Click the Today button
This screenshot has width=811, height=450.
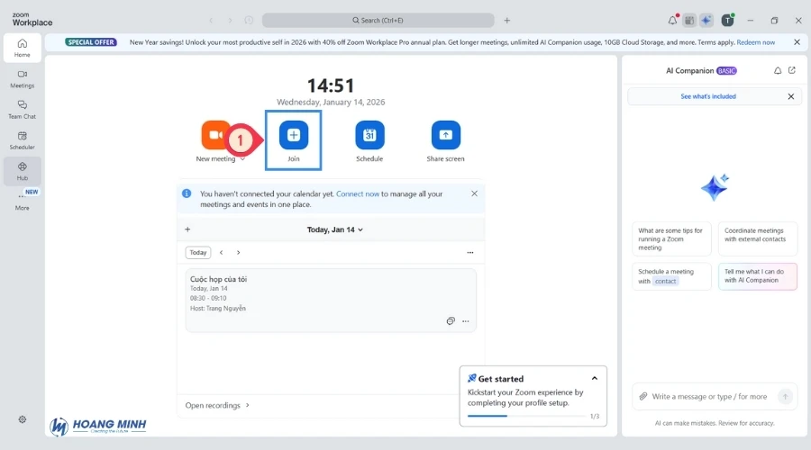coord(197,253)
